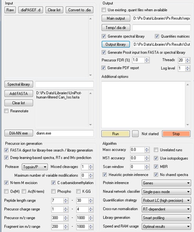Toggle N-term M excision checkbox
Viewport: 194px width, 232px height.
pyautogui.click(x=6, y=183)
